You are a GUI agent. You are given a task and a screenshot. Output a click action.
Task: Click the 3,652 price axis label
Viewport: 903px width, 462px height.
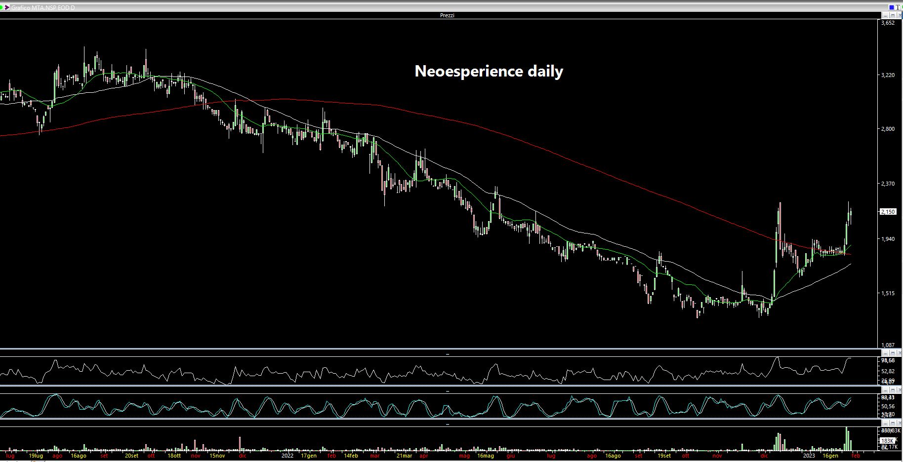[888, 23]
